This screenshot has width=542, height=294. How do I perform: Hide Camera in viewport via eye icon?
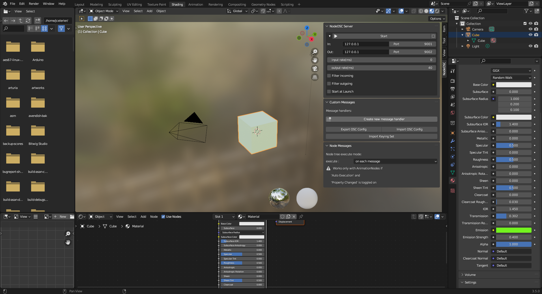530,29
